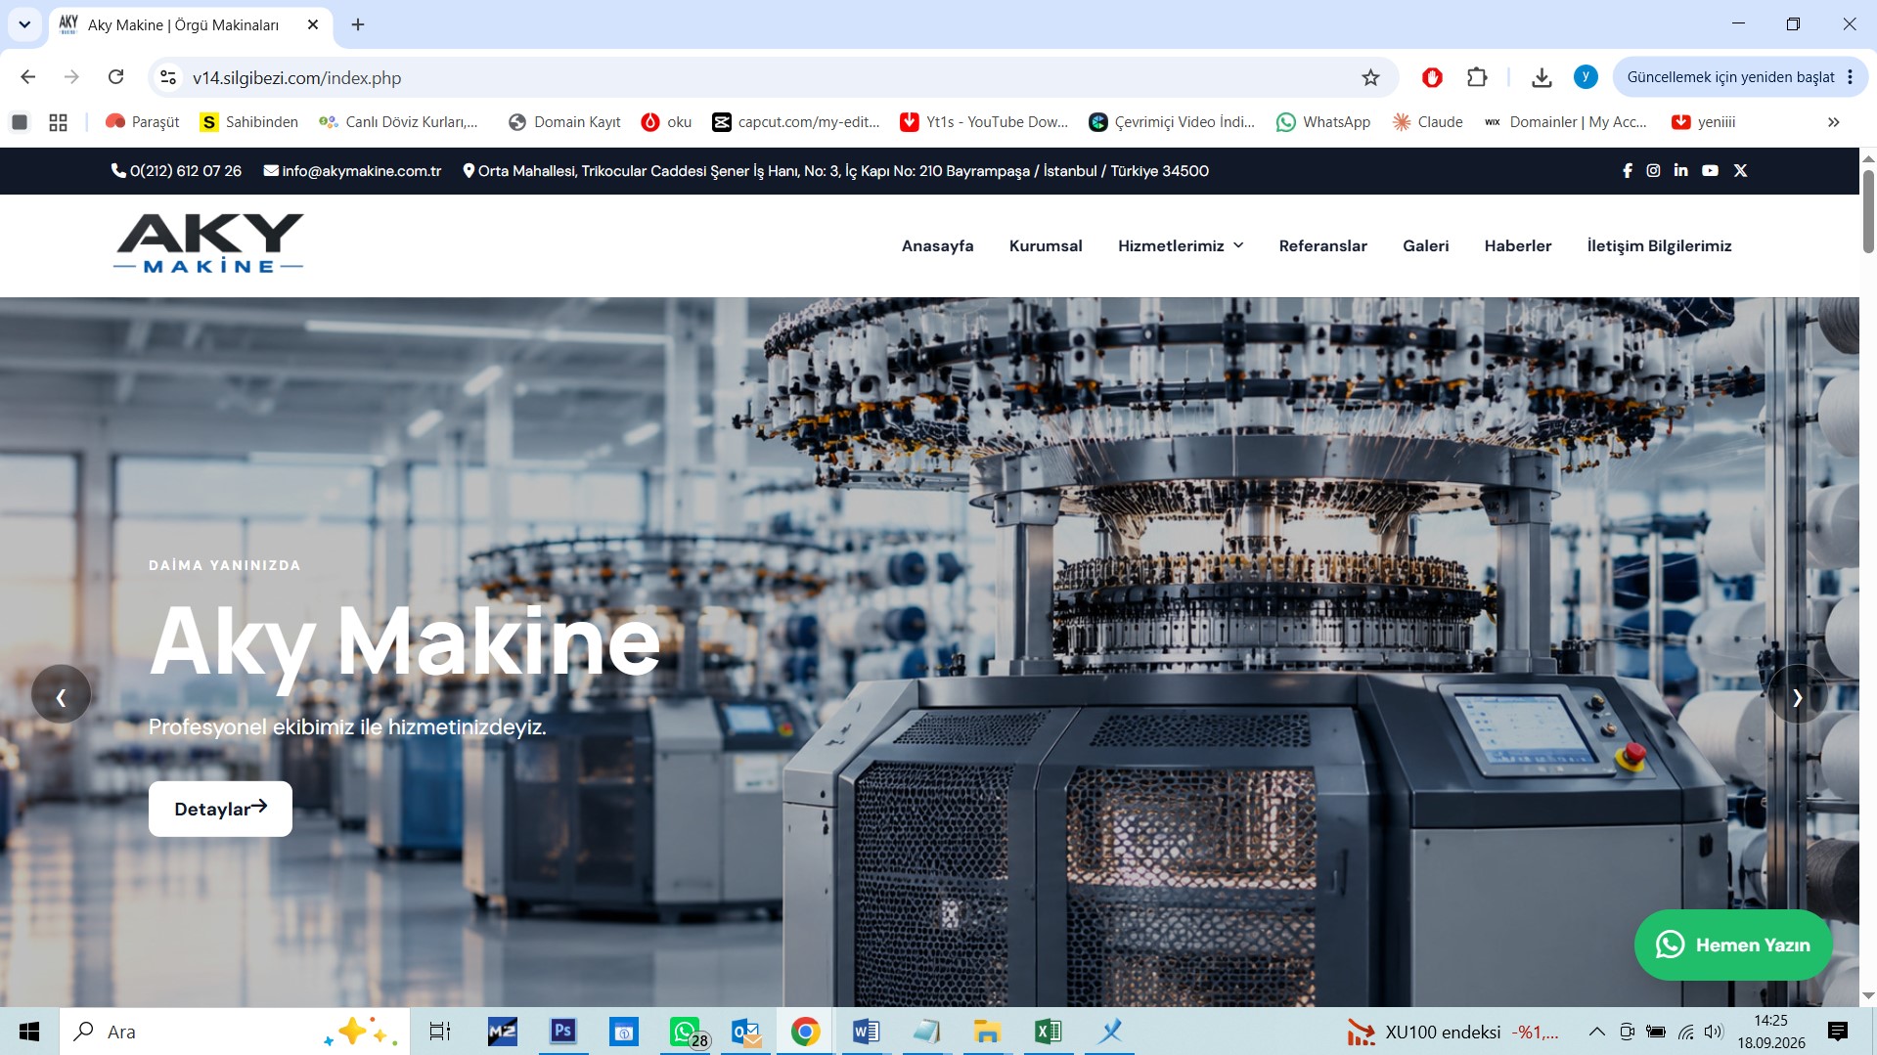The image size is (1877, 1055).
Task: View site information icon in address bar
Action: [x=168, y=77]
